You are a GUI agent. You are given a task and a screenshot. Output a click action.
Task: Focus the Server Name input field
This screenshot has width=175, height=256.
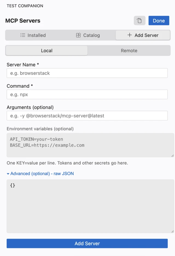coord(87,73)
